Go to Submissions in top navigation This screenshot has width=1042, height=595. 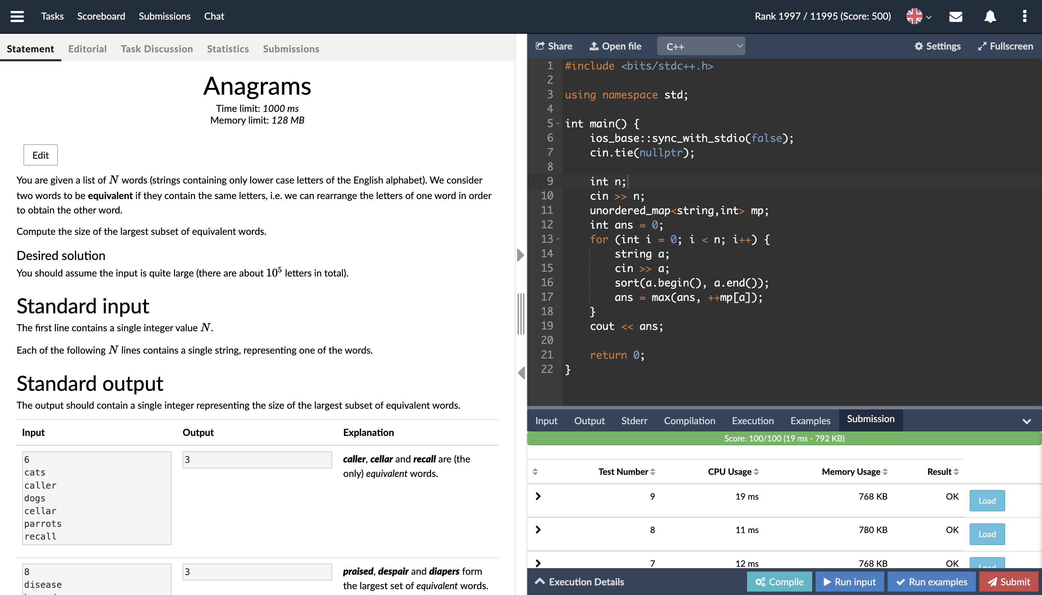click(164, 16)
